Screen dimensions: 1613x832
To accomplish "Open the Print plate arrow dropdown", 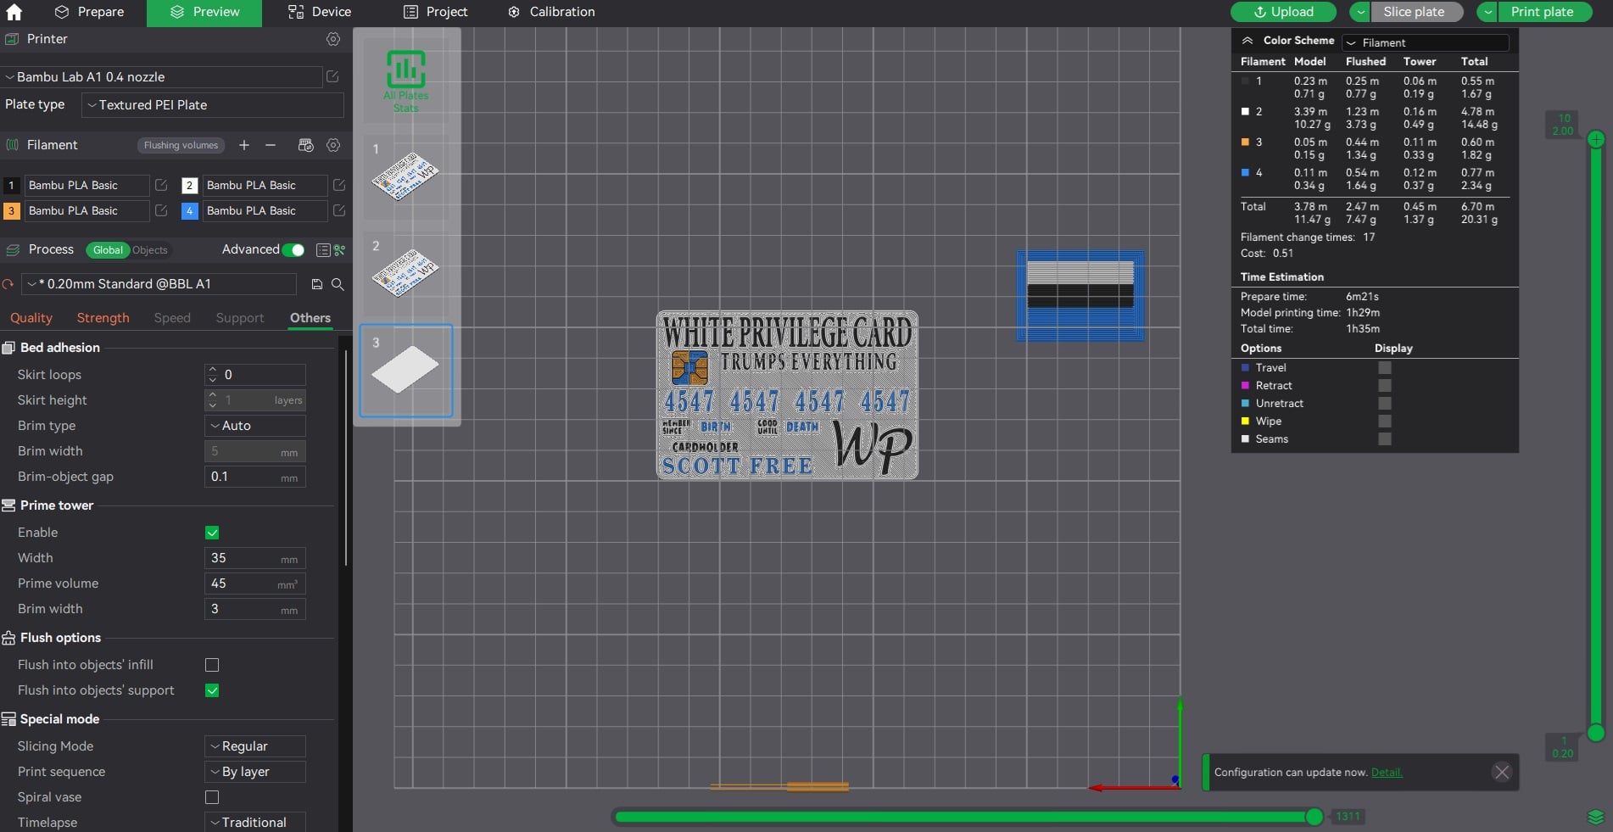I will coord(1488,12).
